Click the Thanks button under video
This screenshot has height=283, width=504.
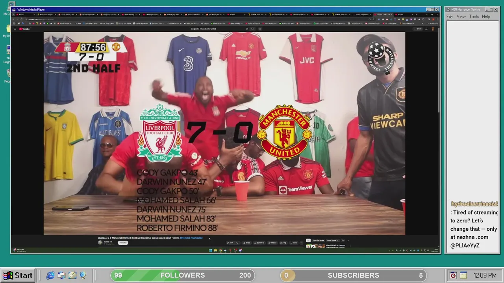click(272, 243)
